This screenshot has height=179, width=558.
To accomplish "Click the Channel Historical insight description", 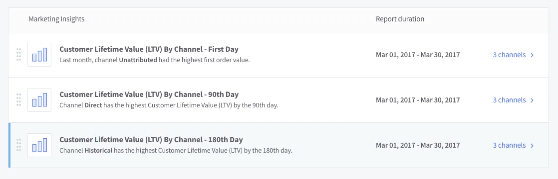I will click(176, 151).
